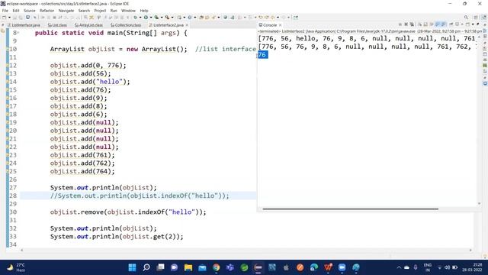Click the green Run toolbar icon
488x275 pixels.
(x=146, y=18)
